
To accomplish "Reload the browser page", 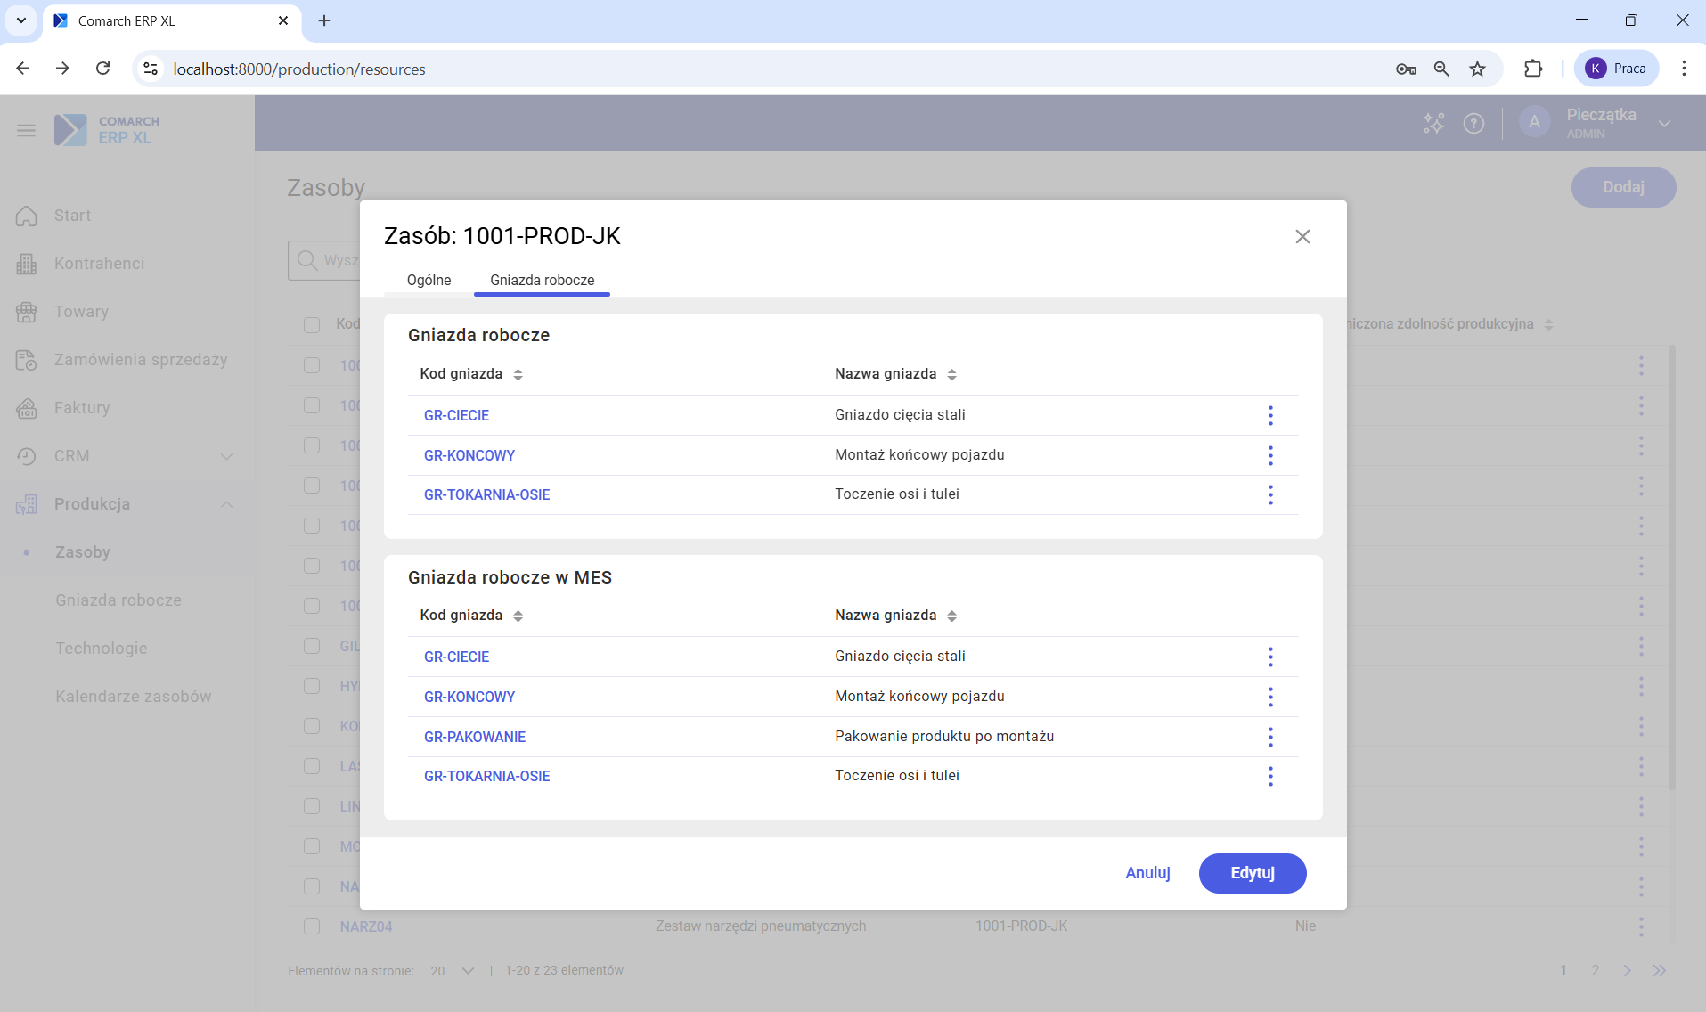I will pyautogui.click(x=103, y=69).
